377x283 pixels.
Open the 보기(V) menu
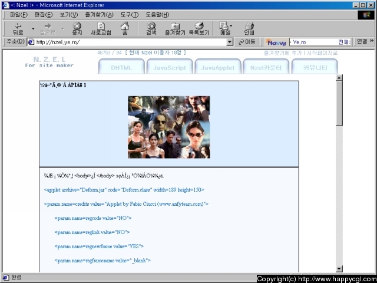[69, 15]
